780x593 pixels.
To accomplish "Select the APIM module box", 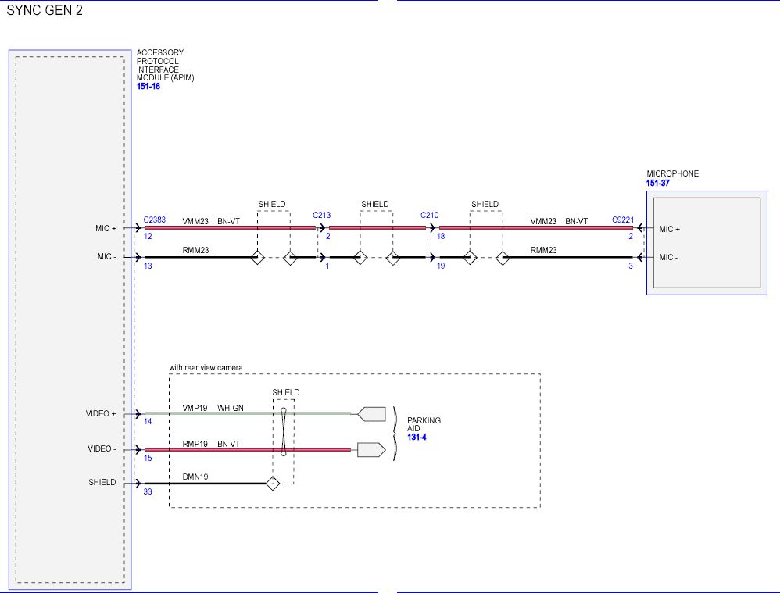I will 70,319.
